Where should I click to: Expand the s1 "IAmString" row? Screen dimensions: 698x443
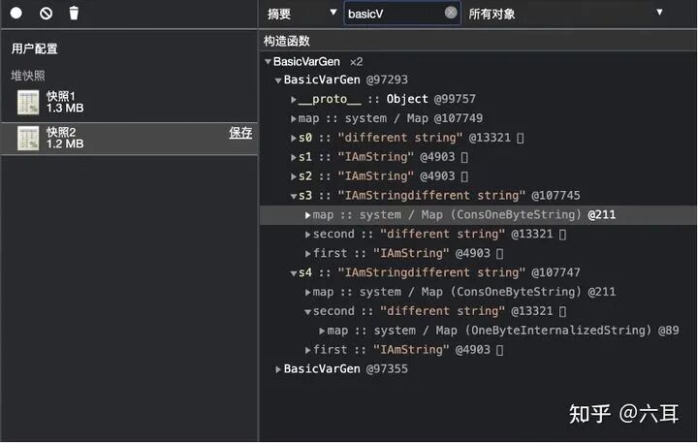[294, 157]
